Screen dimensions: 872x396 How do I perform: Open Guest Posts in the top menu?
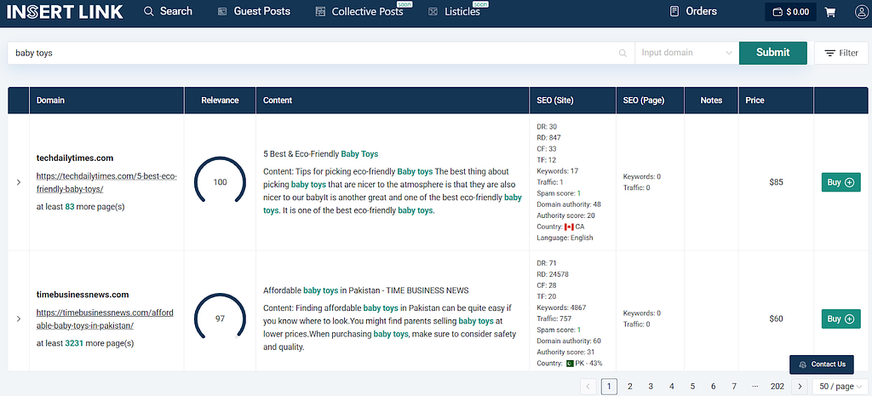tap(254, 11)
